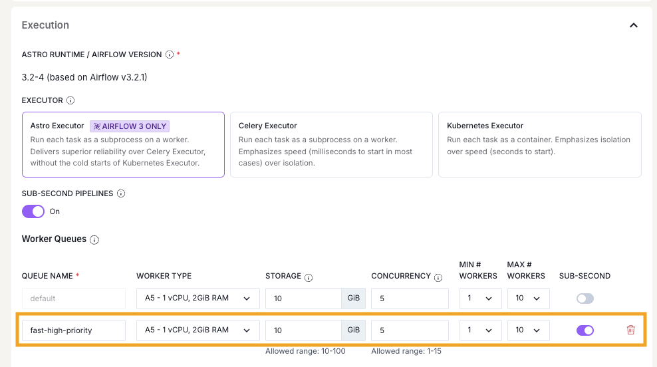Click the SUB-SECOND column header
Viewport: 657px width, 367px height.
[x=585, y=276]
